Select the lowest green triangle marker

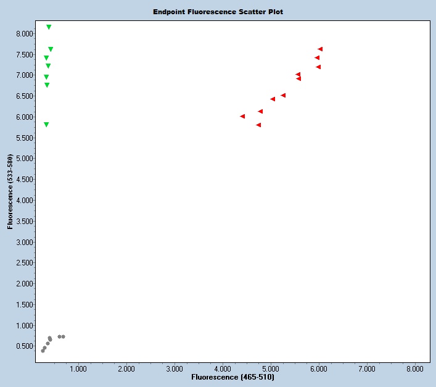(46, 125)
